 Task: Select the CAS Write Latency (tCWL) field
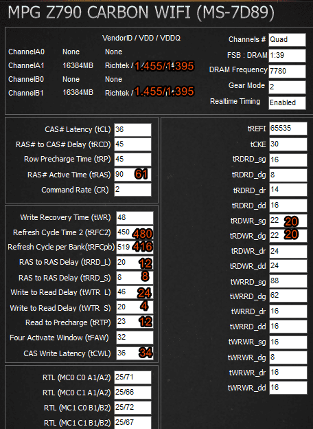point(135,353)
